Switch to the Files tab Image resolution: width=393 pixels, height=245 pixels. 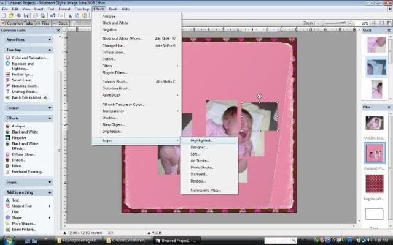coord(43,23)
